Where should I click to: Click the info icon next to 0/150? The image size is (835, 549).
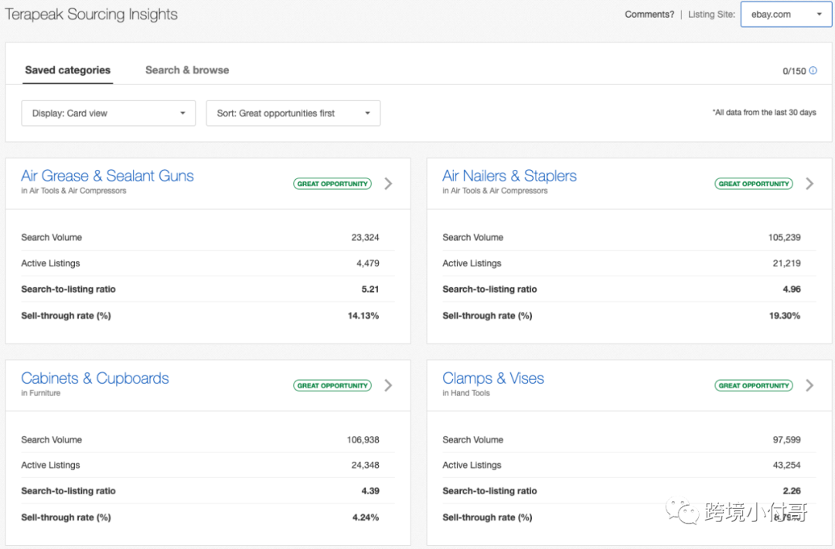coord(813,71)
